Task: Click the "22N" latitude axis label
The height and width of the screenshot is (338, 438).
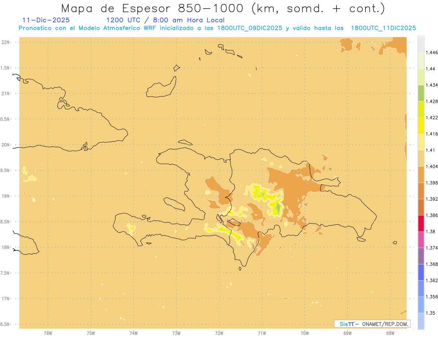Action: tap(6, 42)
